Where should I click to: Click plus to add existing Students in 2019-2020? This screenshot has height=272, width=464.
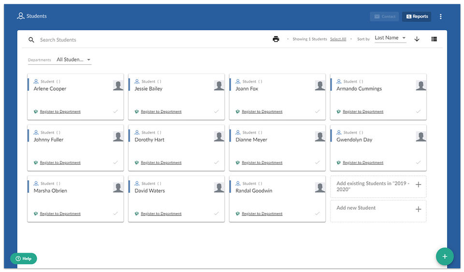[x=418, y=185]
